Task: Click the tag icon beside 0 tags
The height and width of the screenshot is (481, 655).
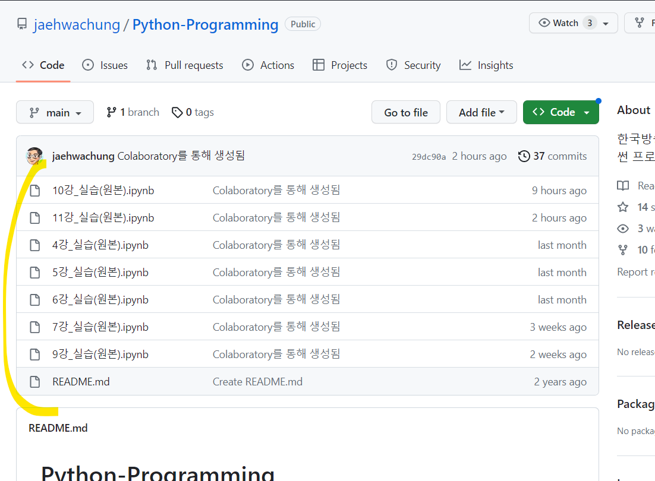Action: pyautogui.click(x=177, y=112)
